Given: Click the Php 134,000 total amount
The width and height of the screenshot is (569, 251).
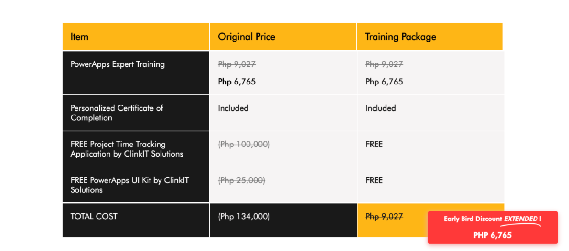Looking at the screenshot, I should (244, 217).
